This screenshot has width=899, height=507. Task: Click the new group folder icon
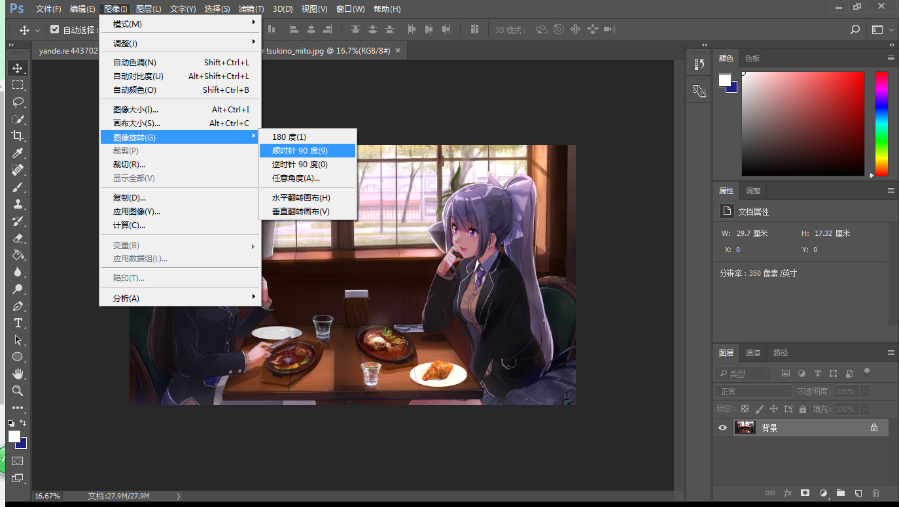pyautogui.click(x=841, y=493)
